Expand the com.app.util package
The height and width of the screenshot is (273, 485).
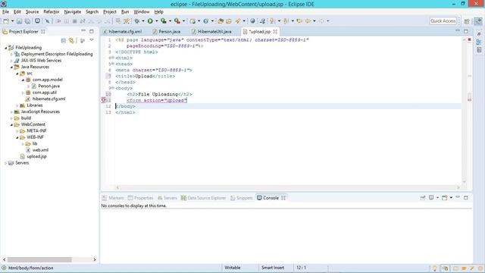tap(23, 93)
